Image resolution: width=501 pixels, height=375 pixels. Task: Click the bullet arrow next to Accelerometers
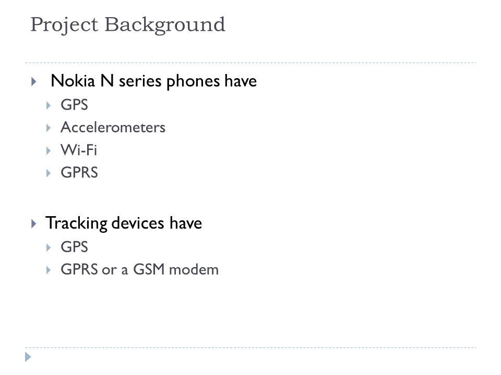48,128
